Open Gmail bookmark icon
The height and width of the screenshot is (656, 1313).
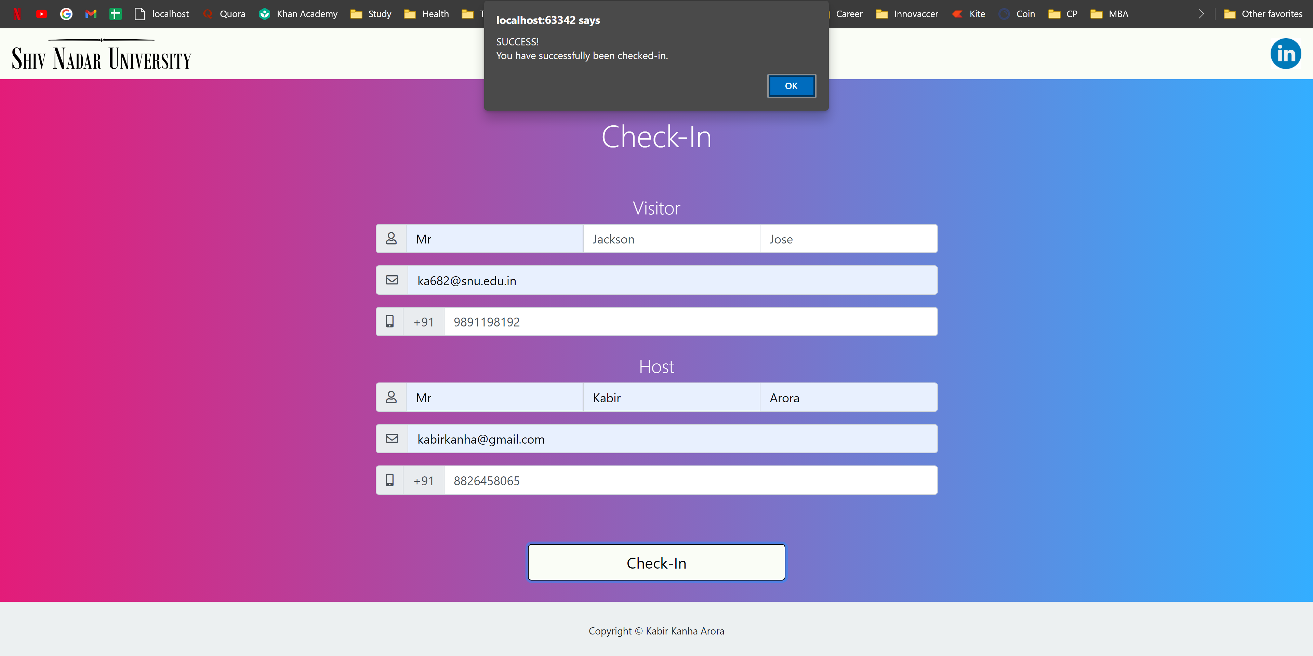tap(91, 14)
